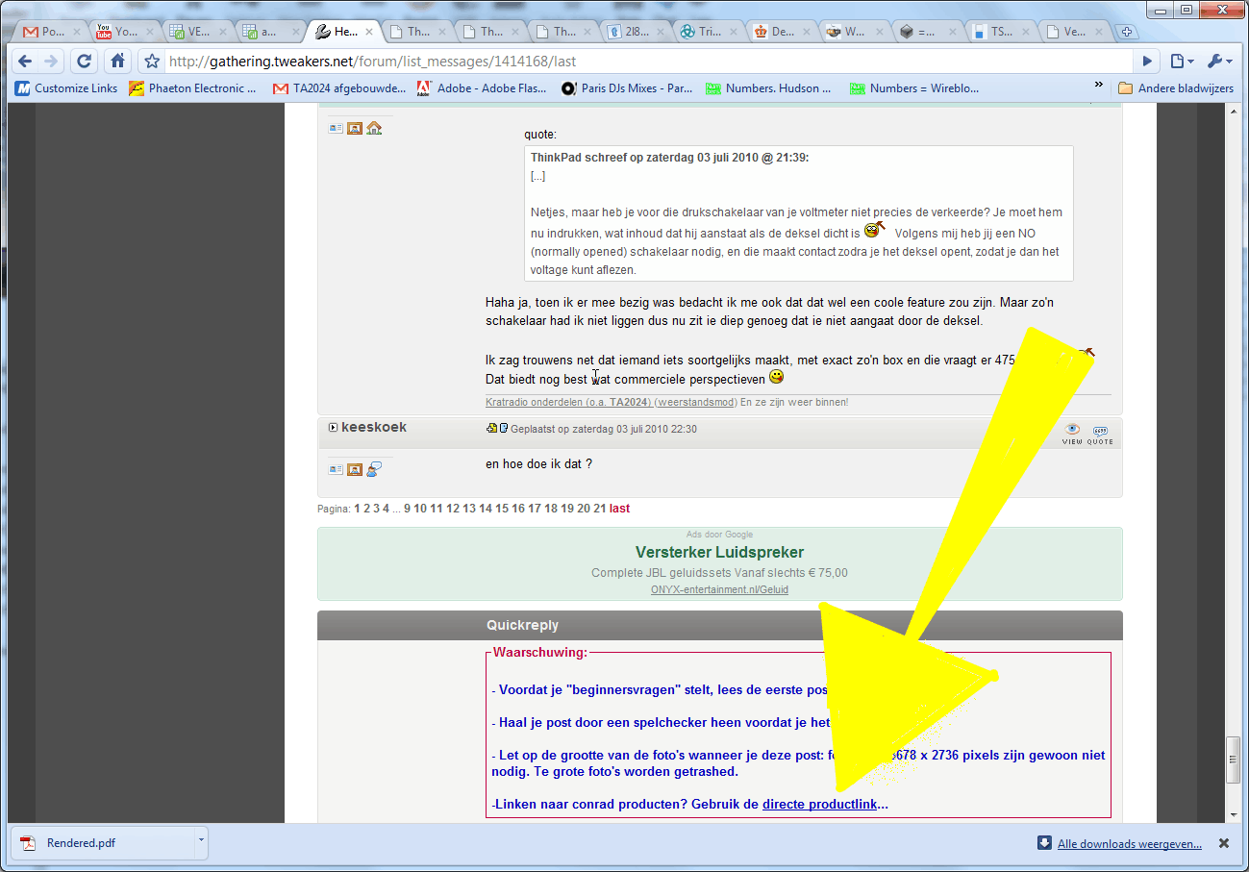The image size is (1249, 872).
Task: Open the TA2024 afgebouwde Gmail bookmark
Action: (339, 88)
